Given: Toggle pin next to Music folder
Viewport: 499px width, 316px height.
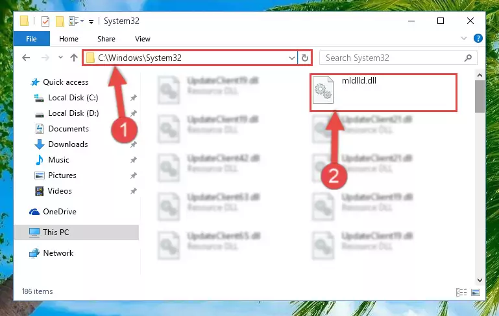Looking at the screenshot, I should tap(133, 160).
